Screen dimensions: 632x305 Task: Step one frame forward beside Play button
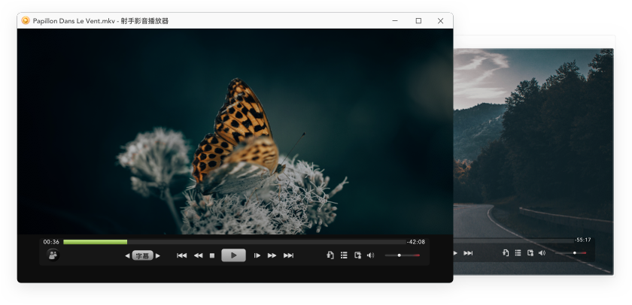pos(257,255)
